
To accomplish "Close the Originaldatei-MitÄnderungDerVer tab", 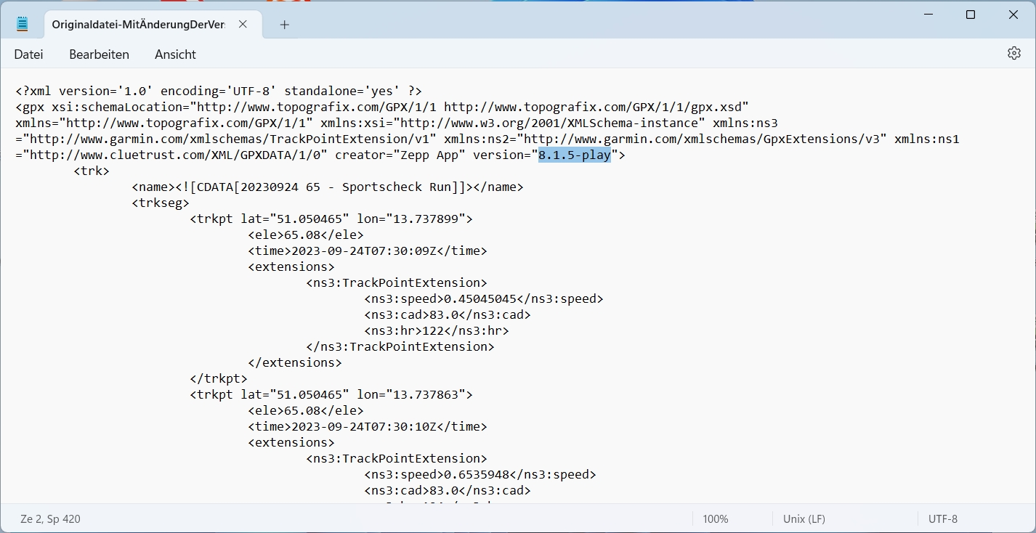I will pos(243,24).
